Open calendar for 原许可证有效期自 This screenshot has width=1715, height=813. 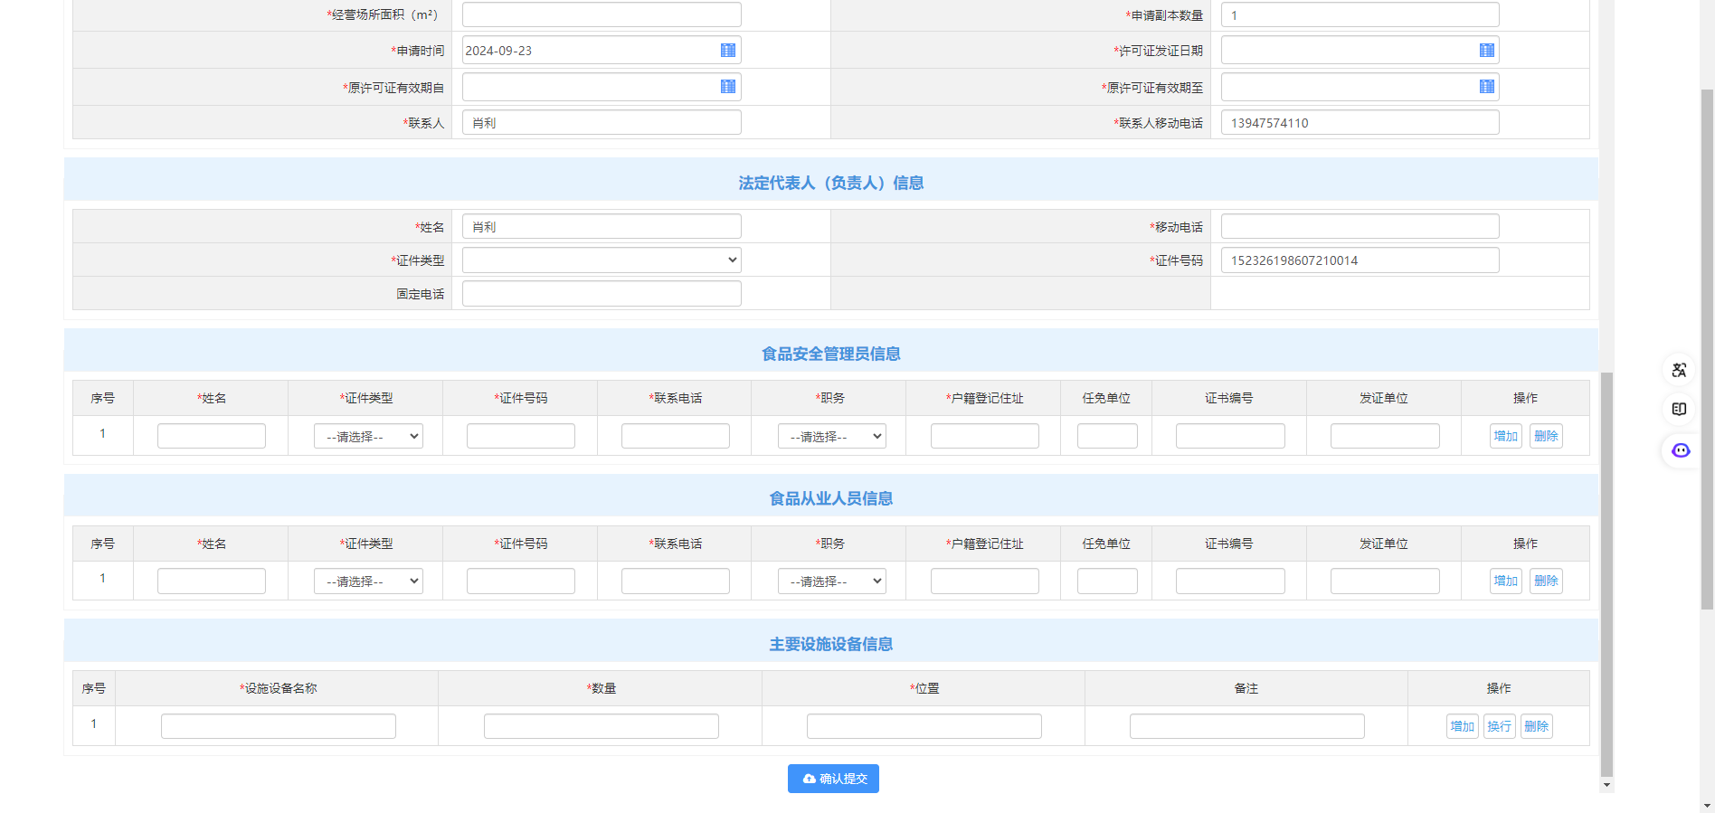pyautogui.click(x=727, y=87)
